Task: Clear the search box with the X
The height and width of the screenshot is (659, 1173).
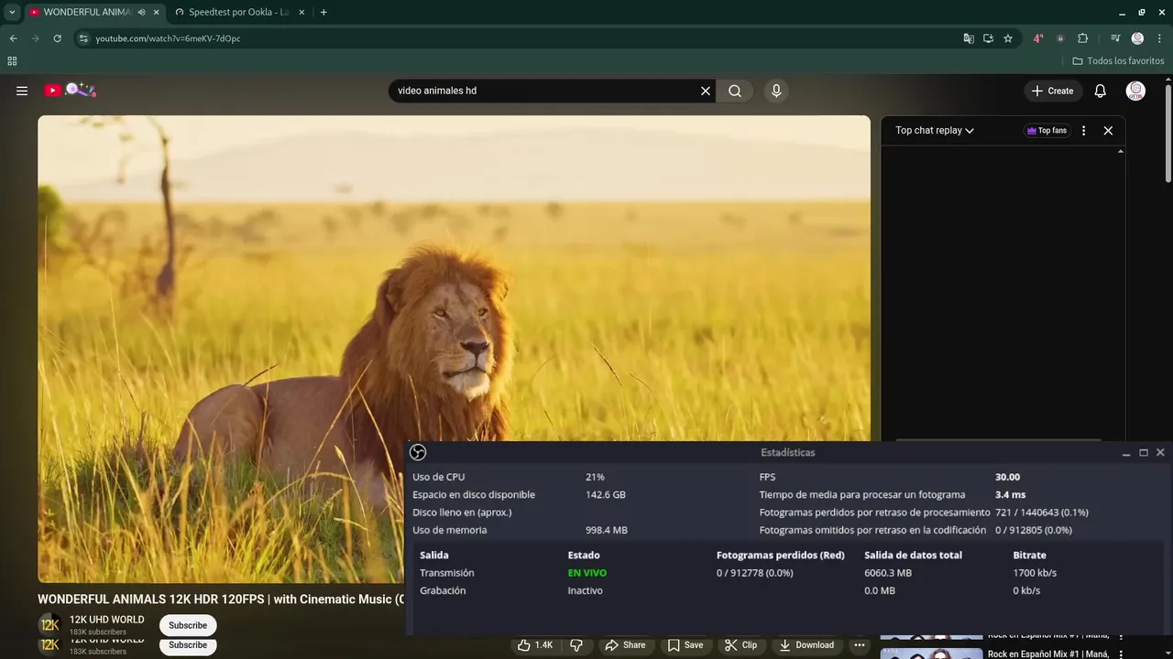Action: click(x=706, y=91)
